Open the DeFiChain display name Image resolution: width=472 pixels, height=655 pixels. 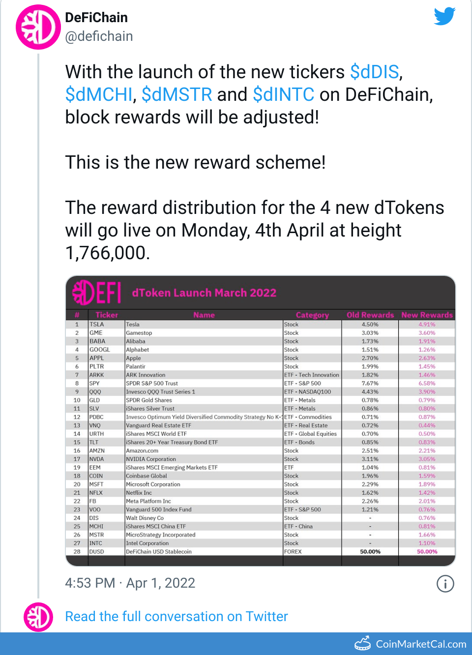pyautogui.click(x=96, y=18)
